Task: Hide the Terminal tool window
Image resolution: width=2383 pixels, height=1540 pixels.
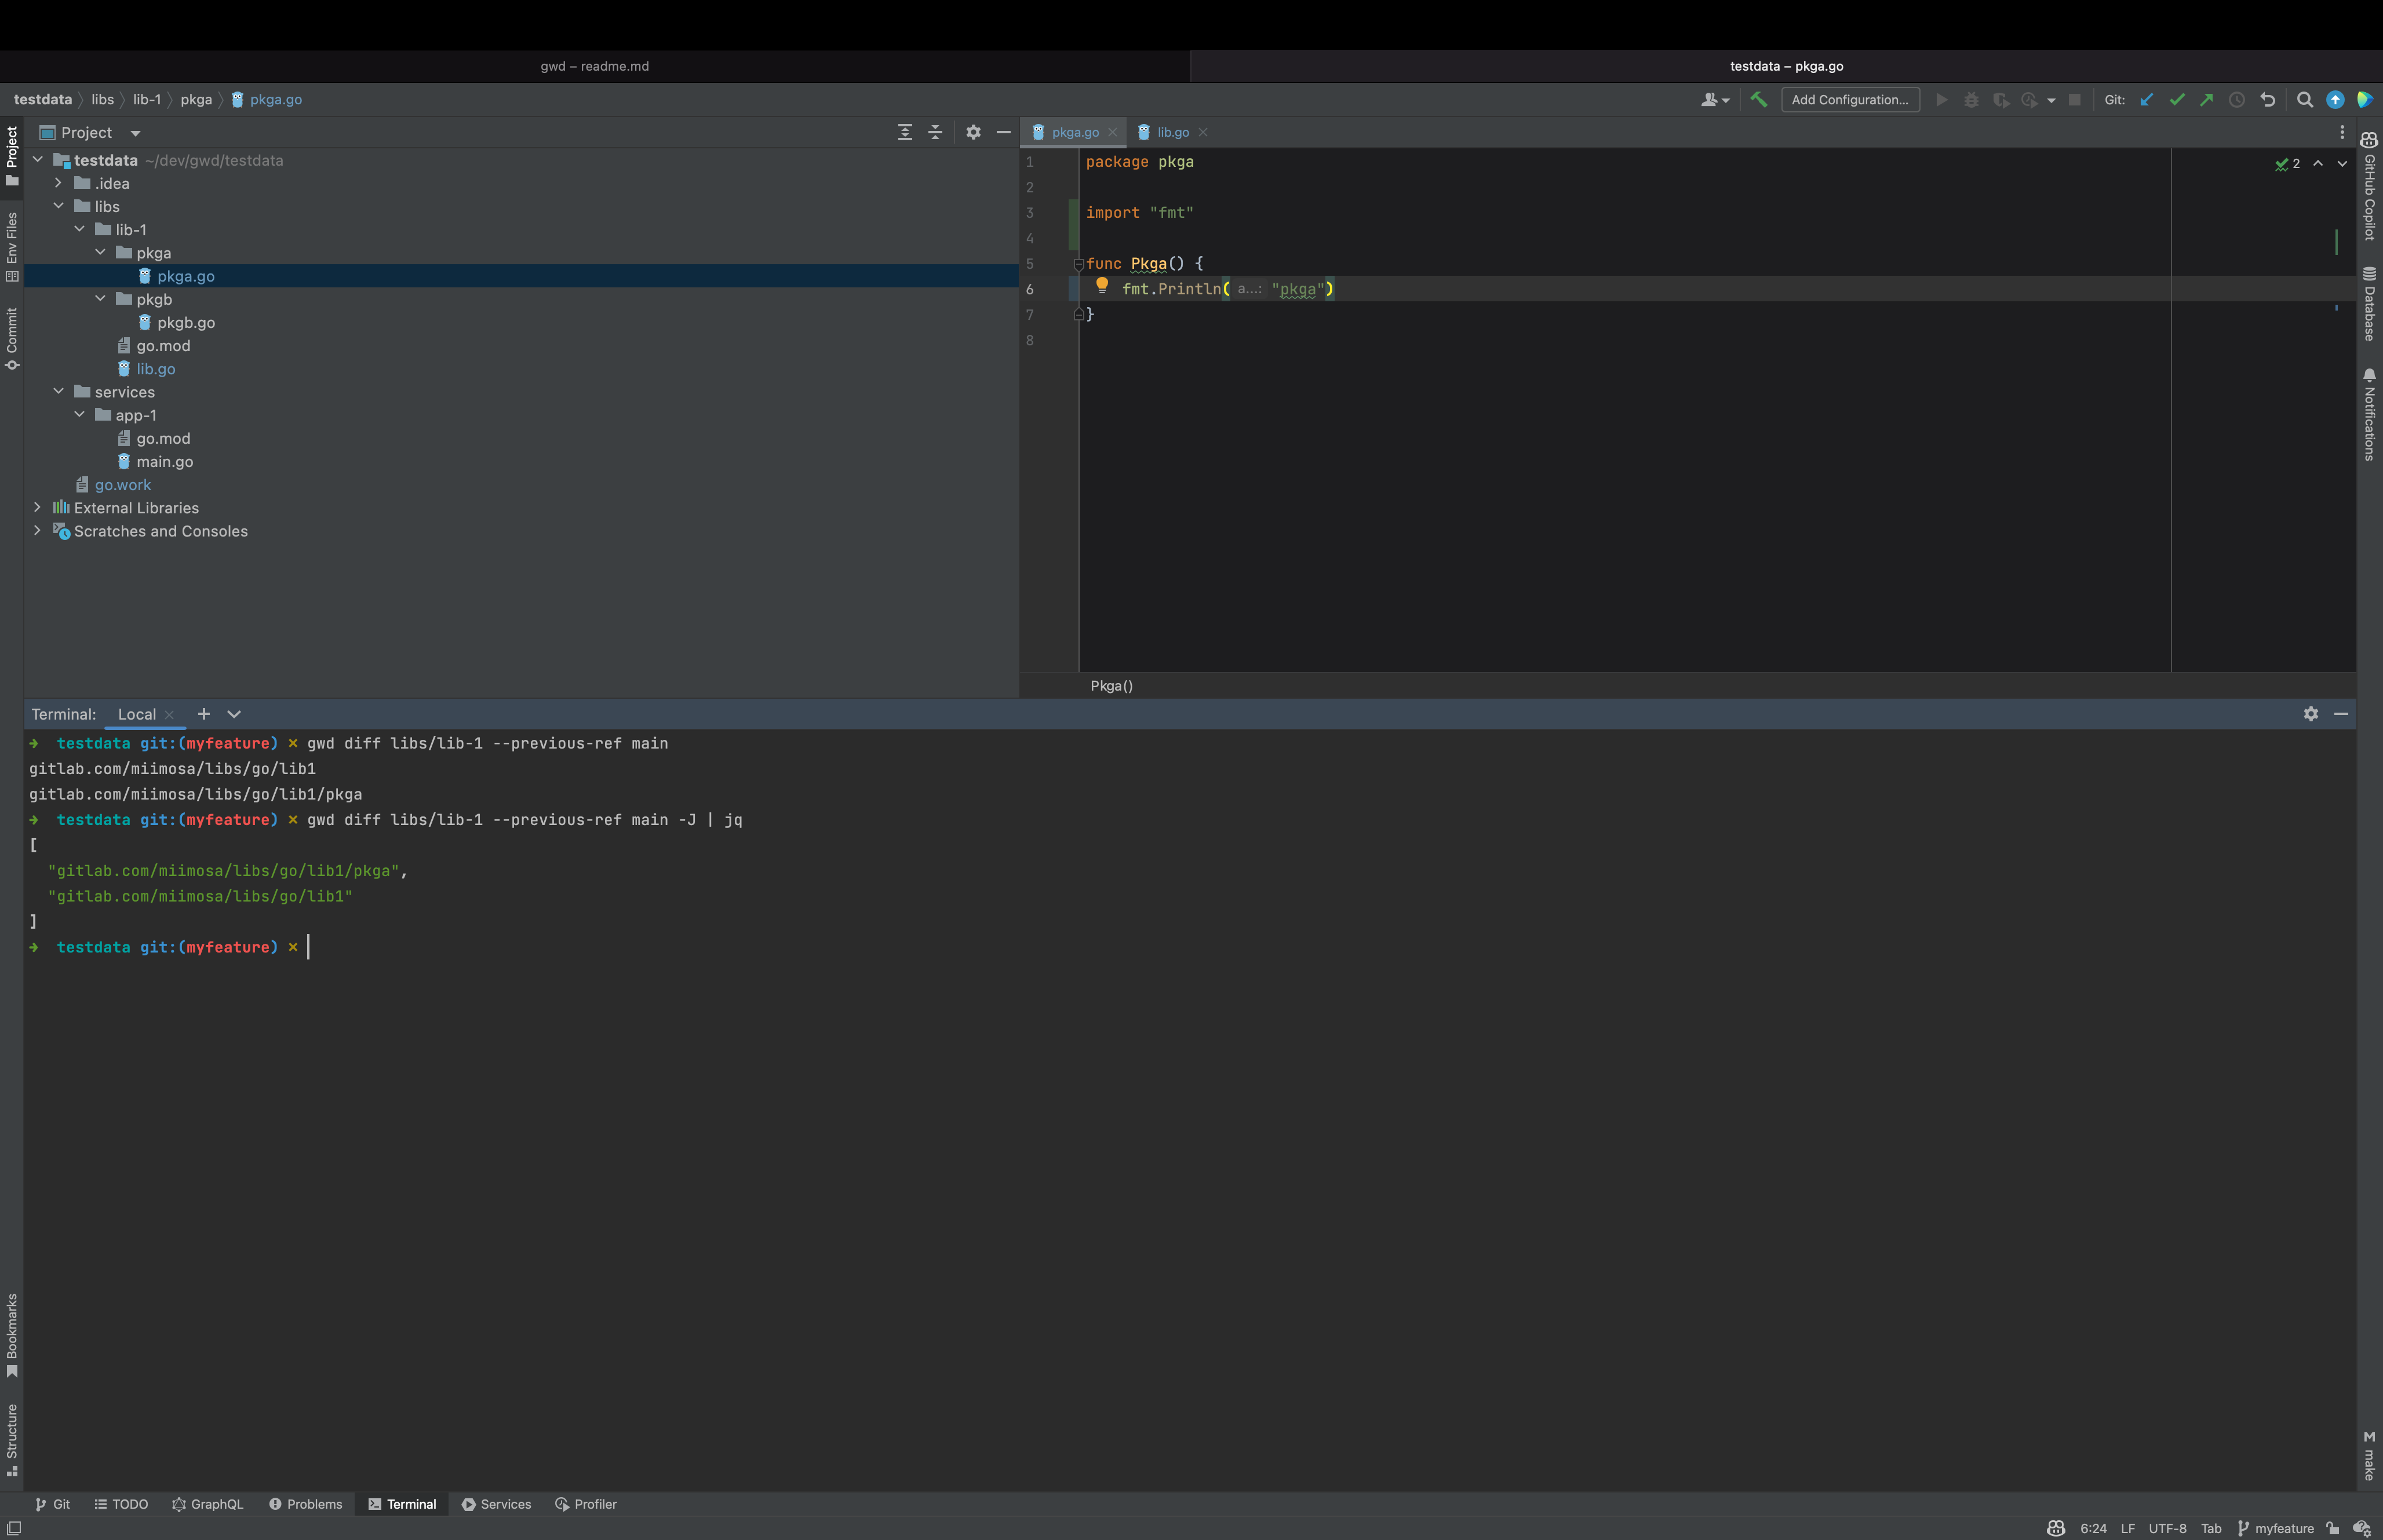Action: coord(2341,714)
